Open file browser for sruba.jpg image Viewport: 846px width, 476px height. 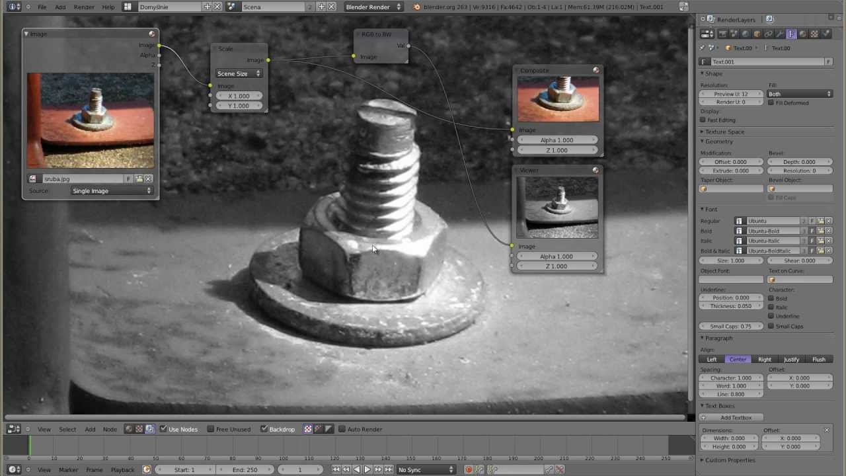[x=139, y=178]
